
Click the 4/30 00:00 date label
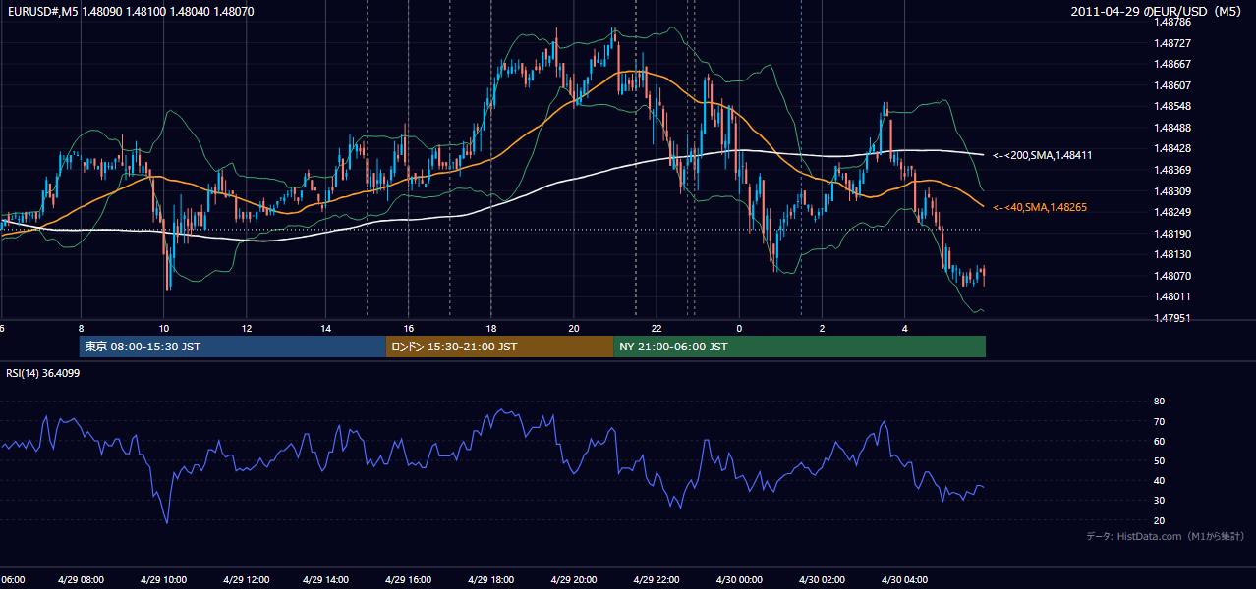740,580
